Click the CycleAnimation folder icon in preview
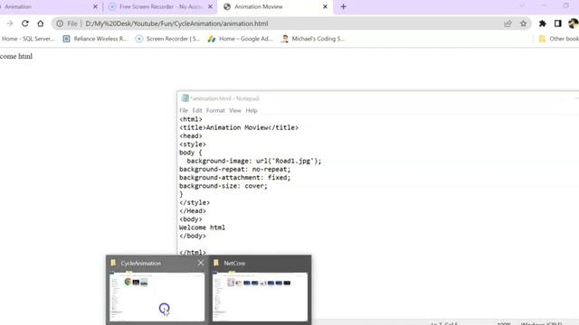 coord(113,263)
